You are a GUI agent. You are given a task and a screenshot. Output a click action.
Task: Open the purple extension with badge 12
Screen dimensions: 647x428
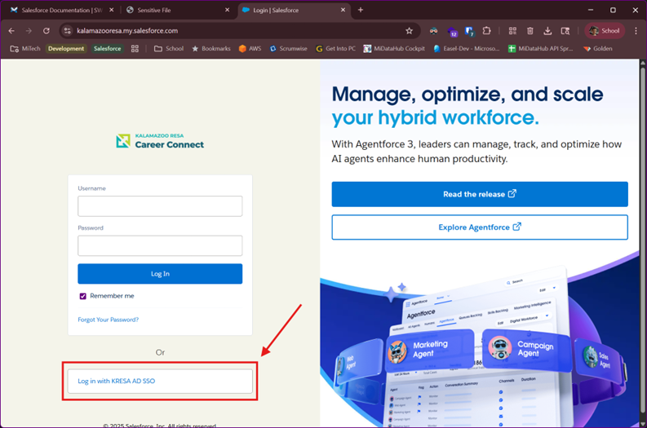(x=452, y=31)
